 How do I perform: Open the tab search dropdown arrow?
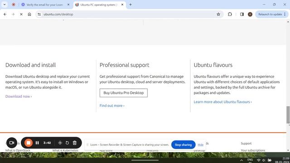tap(5, 5)
